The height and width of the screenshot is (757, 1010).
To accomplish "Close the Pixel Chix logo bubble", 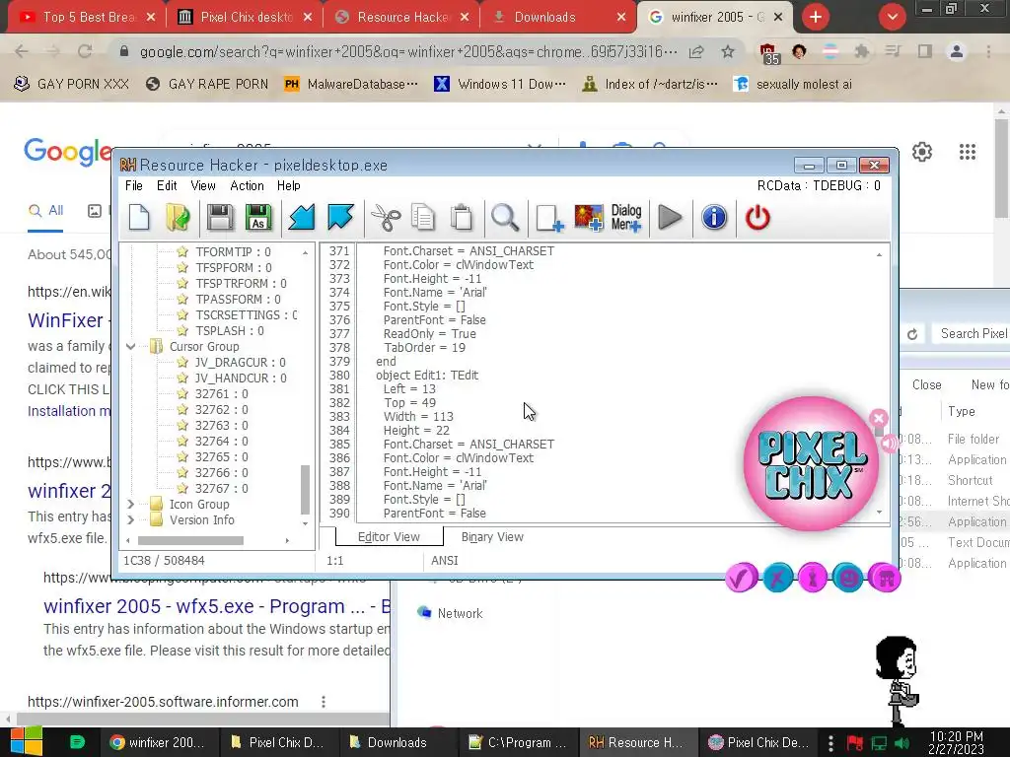I will [x=879, y=418].
